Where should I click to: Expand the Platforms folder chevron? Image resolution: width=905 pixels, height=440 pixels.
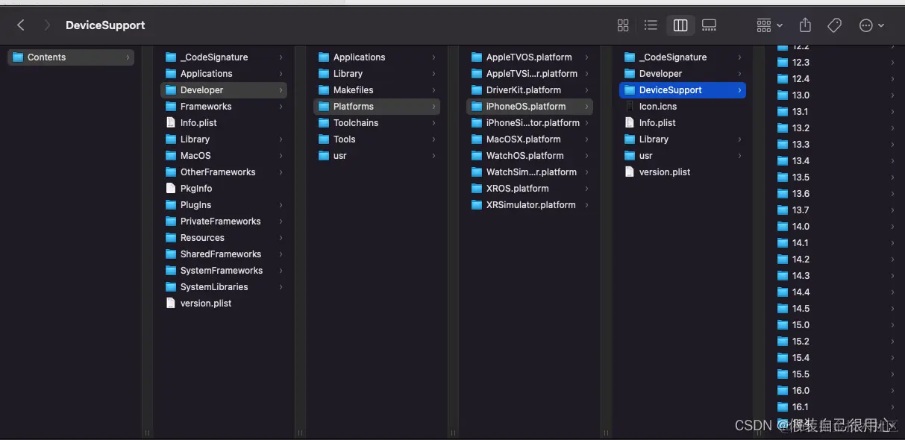(x=434, y=107)
